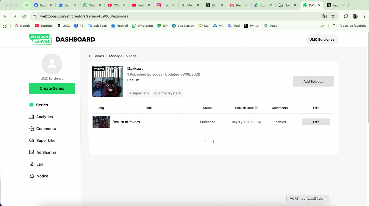Select page 1 in pagination
Screen dimensions: 369x206
coord(213,142)
